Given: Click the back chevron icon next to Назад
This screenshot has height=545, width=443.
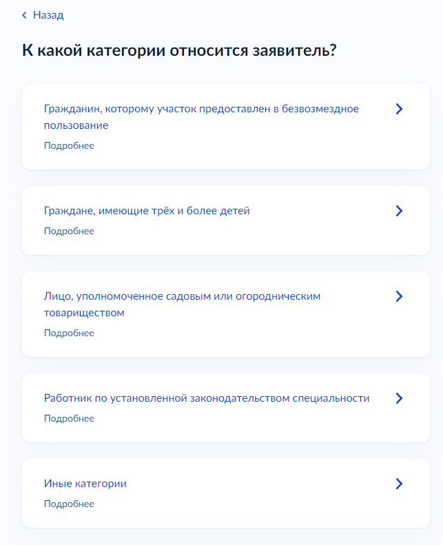Looking at the screenshot, I should 24,15.
